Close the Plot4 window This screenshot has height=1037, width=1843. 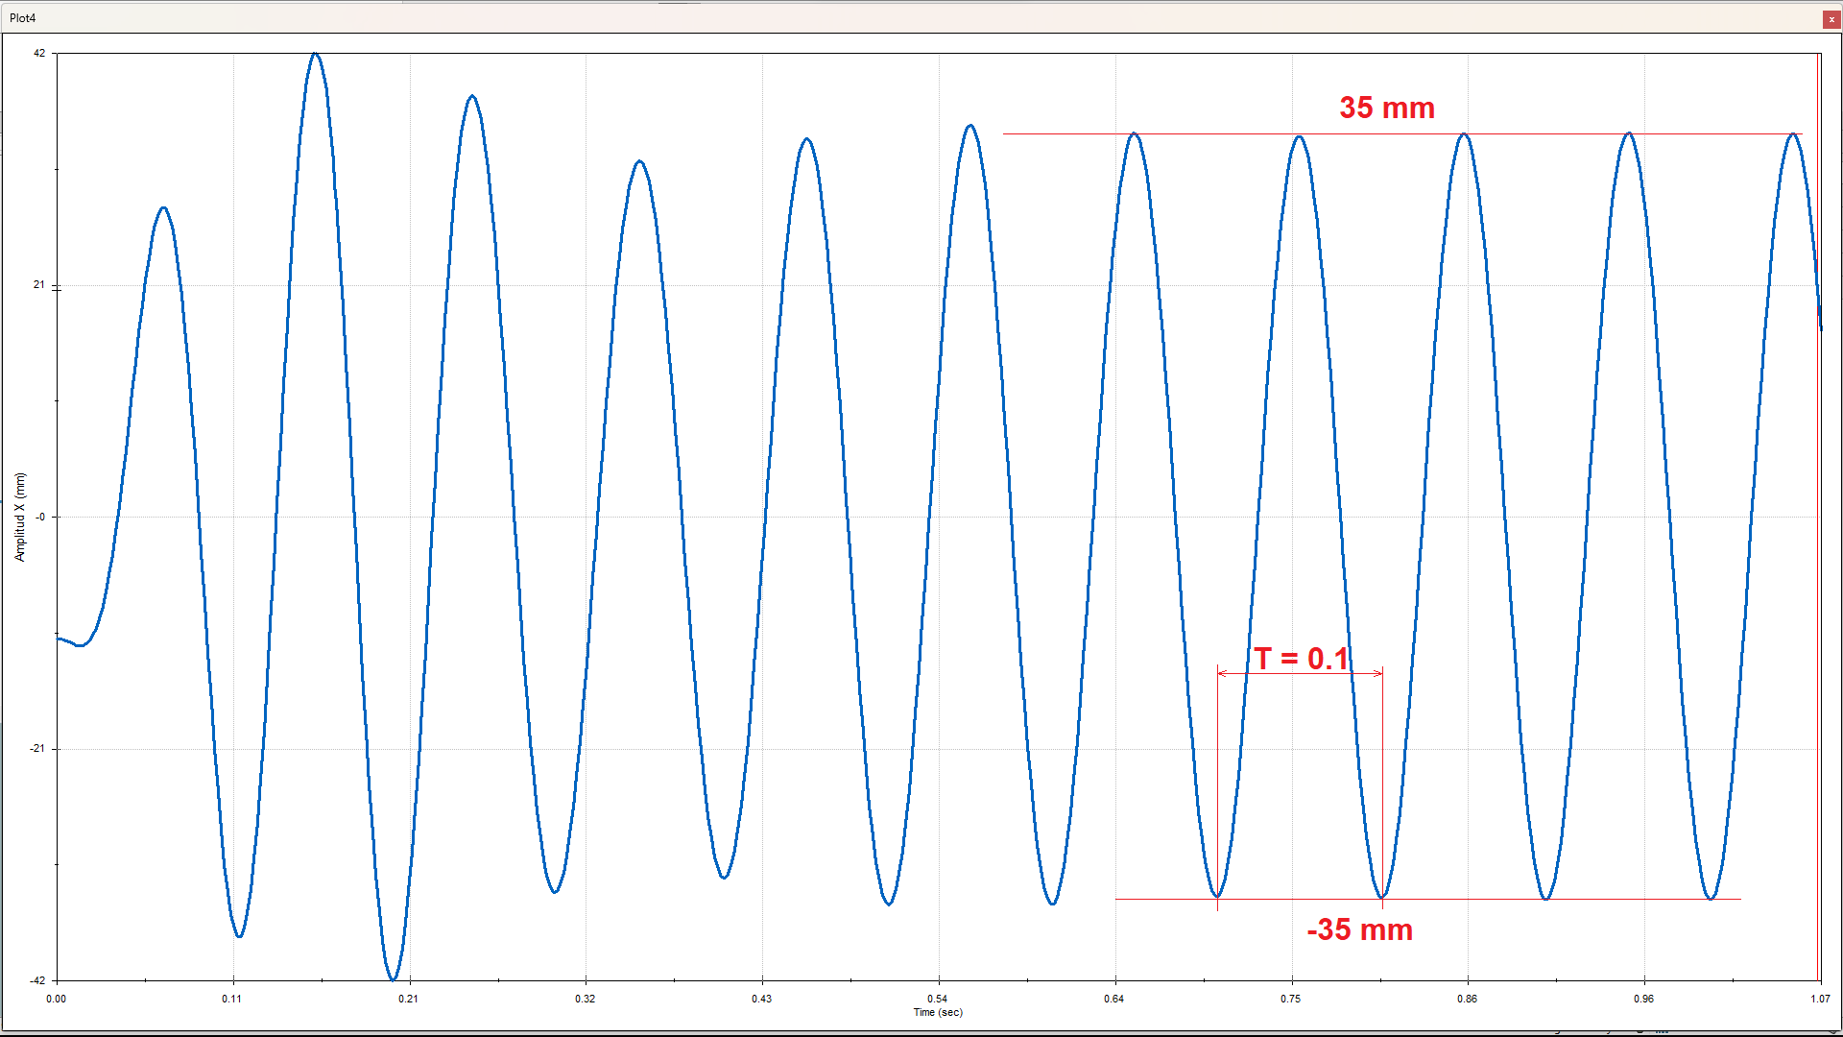[1831, 19]
